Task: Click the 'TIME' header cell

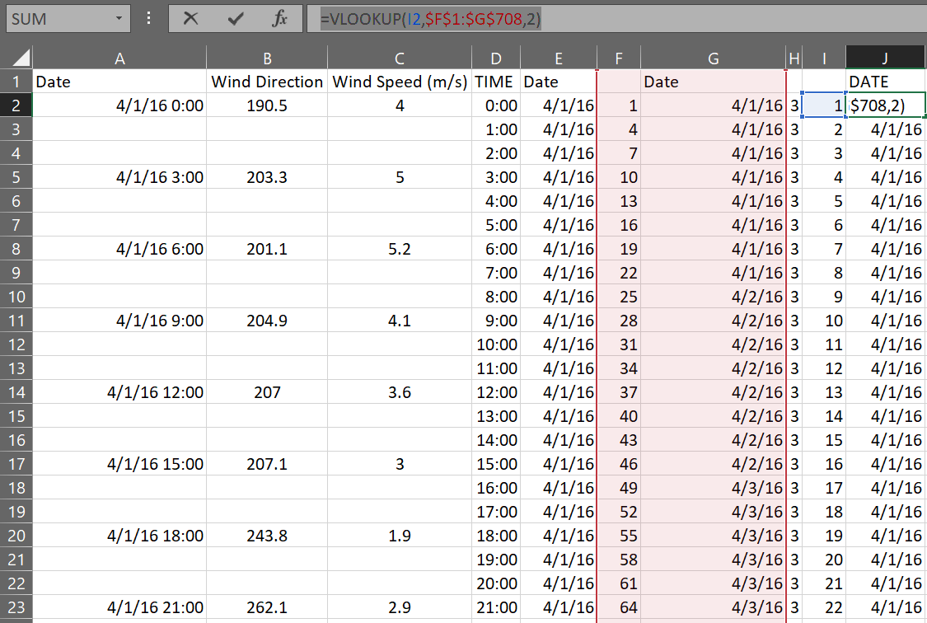Action: click(496, 82)
